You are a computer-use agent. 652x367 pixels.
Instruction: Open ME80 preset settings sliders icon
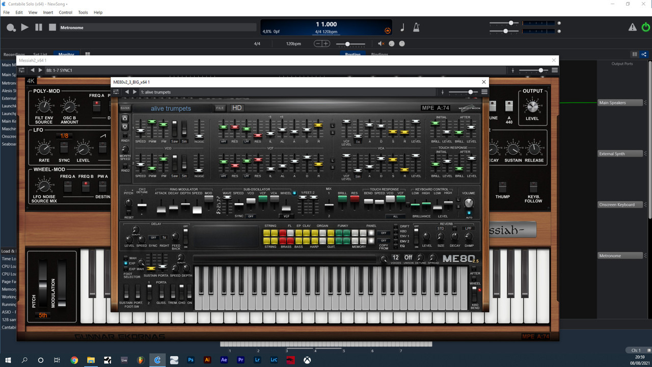[116, 92]
